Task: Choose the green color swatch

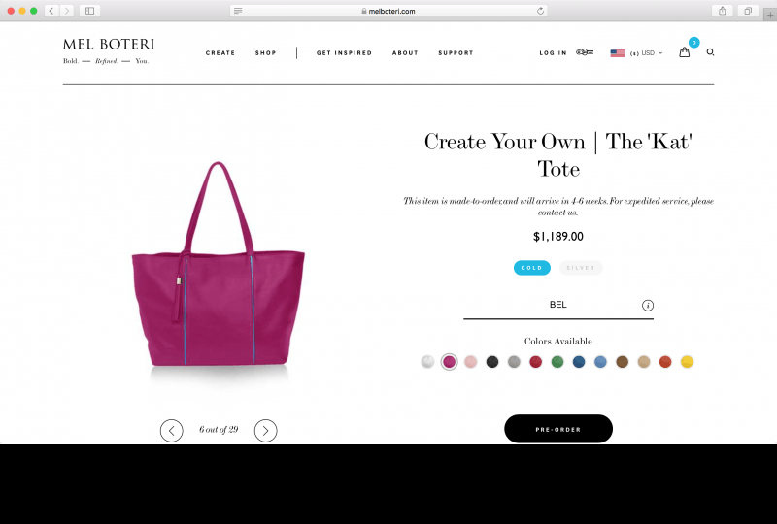Action: tap(557, 362)
